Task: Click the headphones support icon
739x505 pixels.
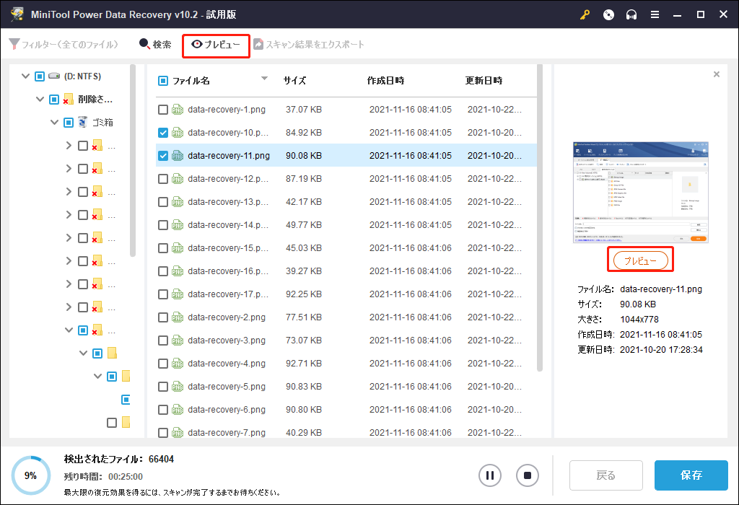Action: coord(631,14)
